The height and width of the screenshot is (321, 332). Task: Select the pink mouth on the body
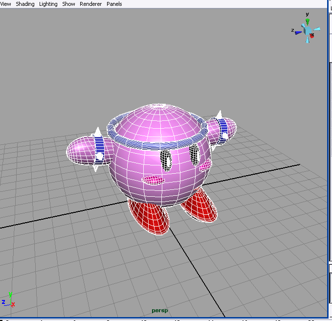pos(153,180)
